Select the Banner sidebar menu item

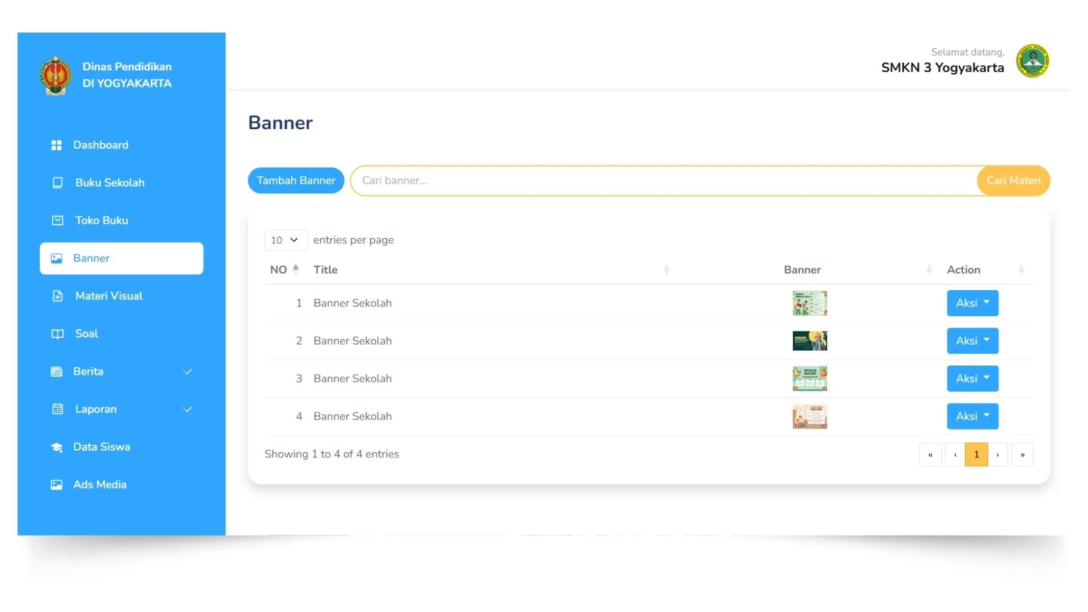coord(121,258)
